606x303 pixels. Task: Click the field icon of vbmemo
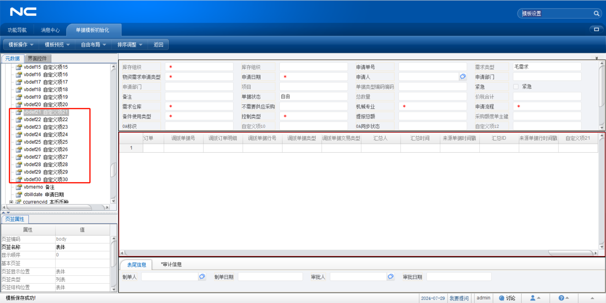[19, 187]
